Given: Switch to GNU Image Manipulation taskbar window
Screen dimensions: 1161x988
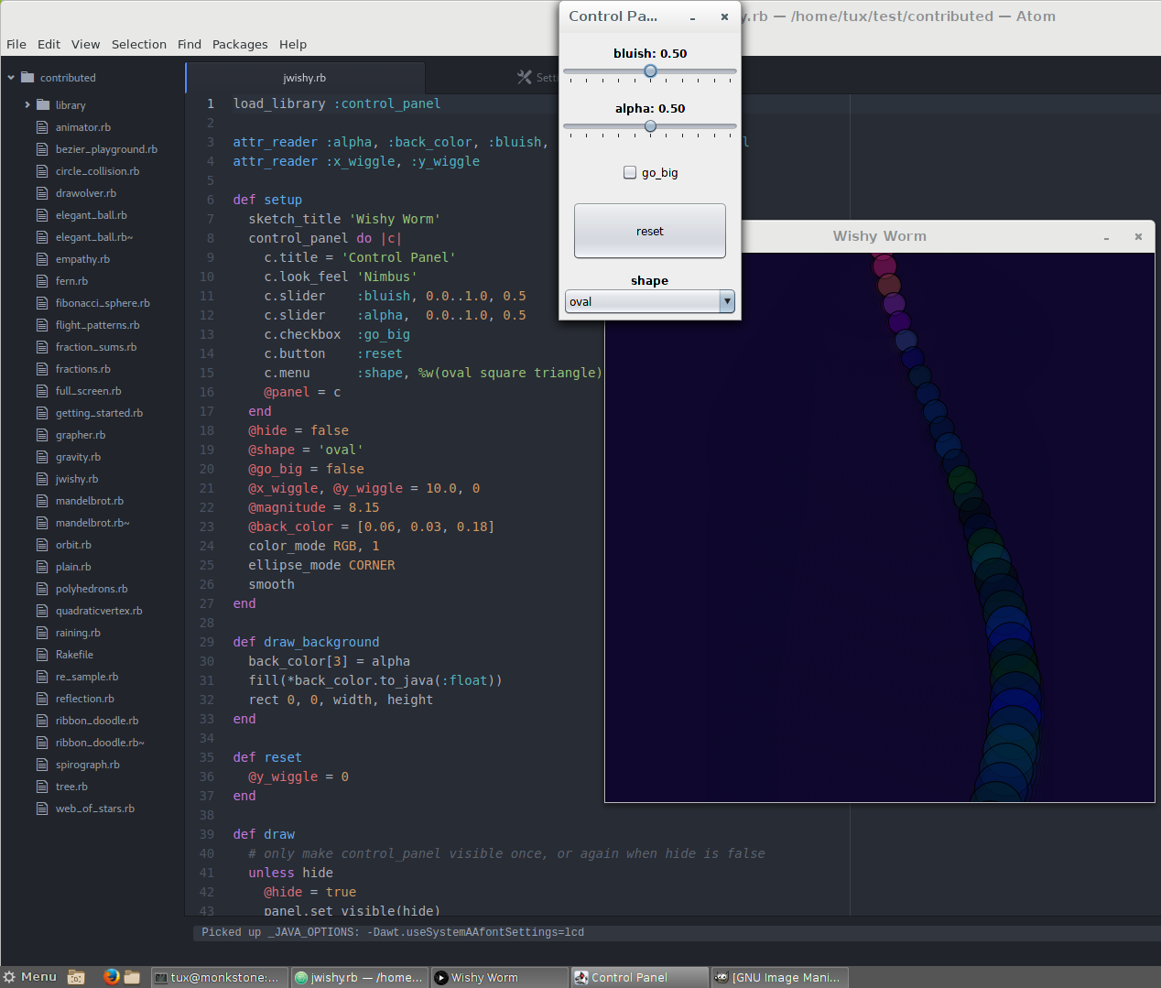Looking at the screenshot, I should point(778,977).
